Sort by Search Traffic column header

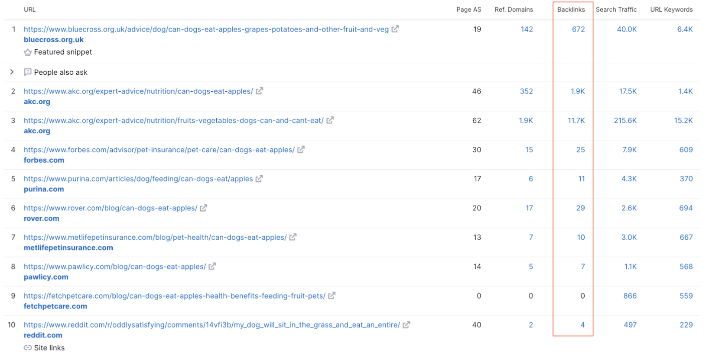coord(616,10)
